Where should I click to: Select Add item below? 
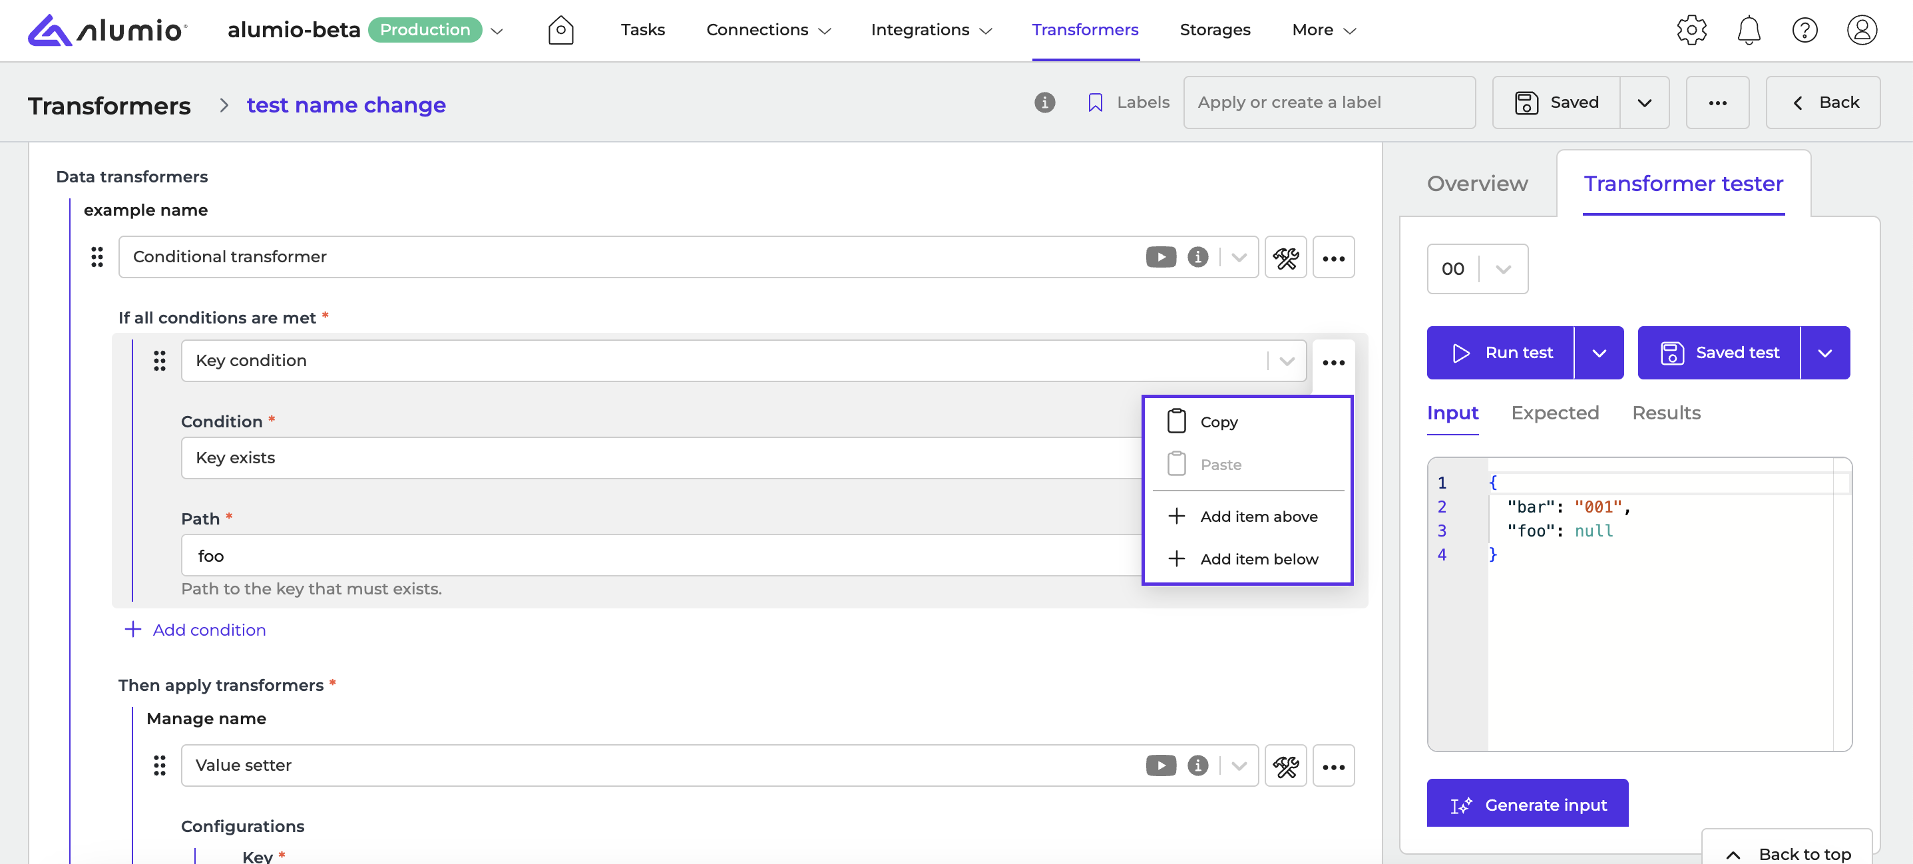tap(1247, 558)
